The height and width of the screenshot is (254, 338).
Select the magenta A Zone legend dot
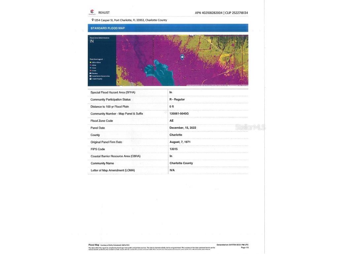click(x=90, y=65)
